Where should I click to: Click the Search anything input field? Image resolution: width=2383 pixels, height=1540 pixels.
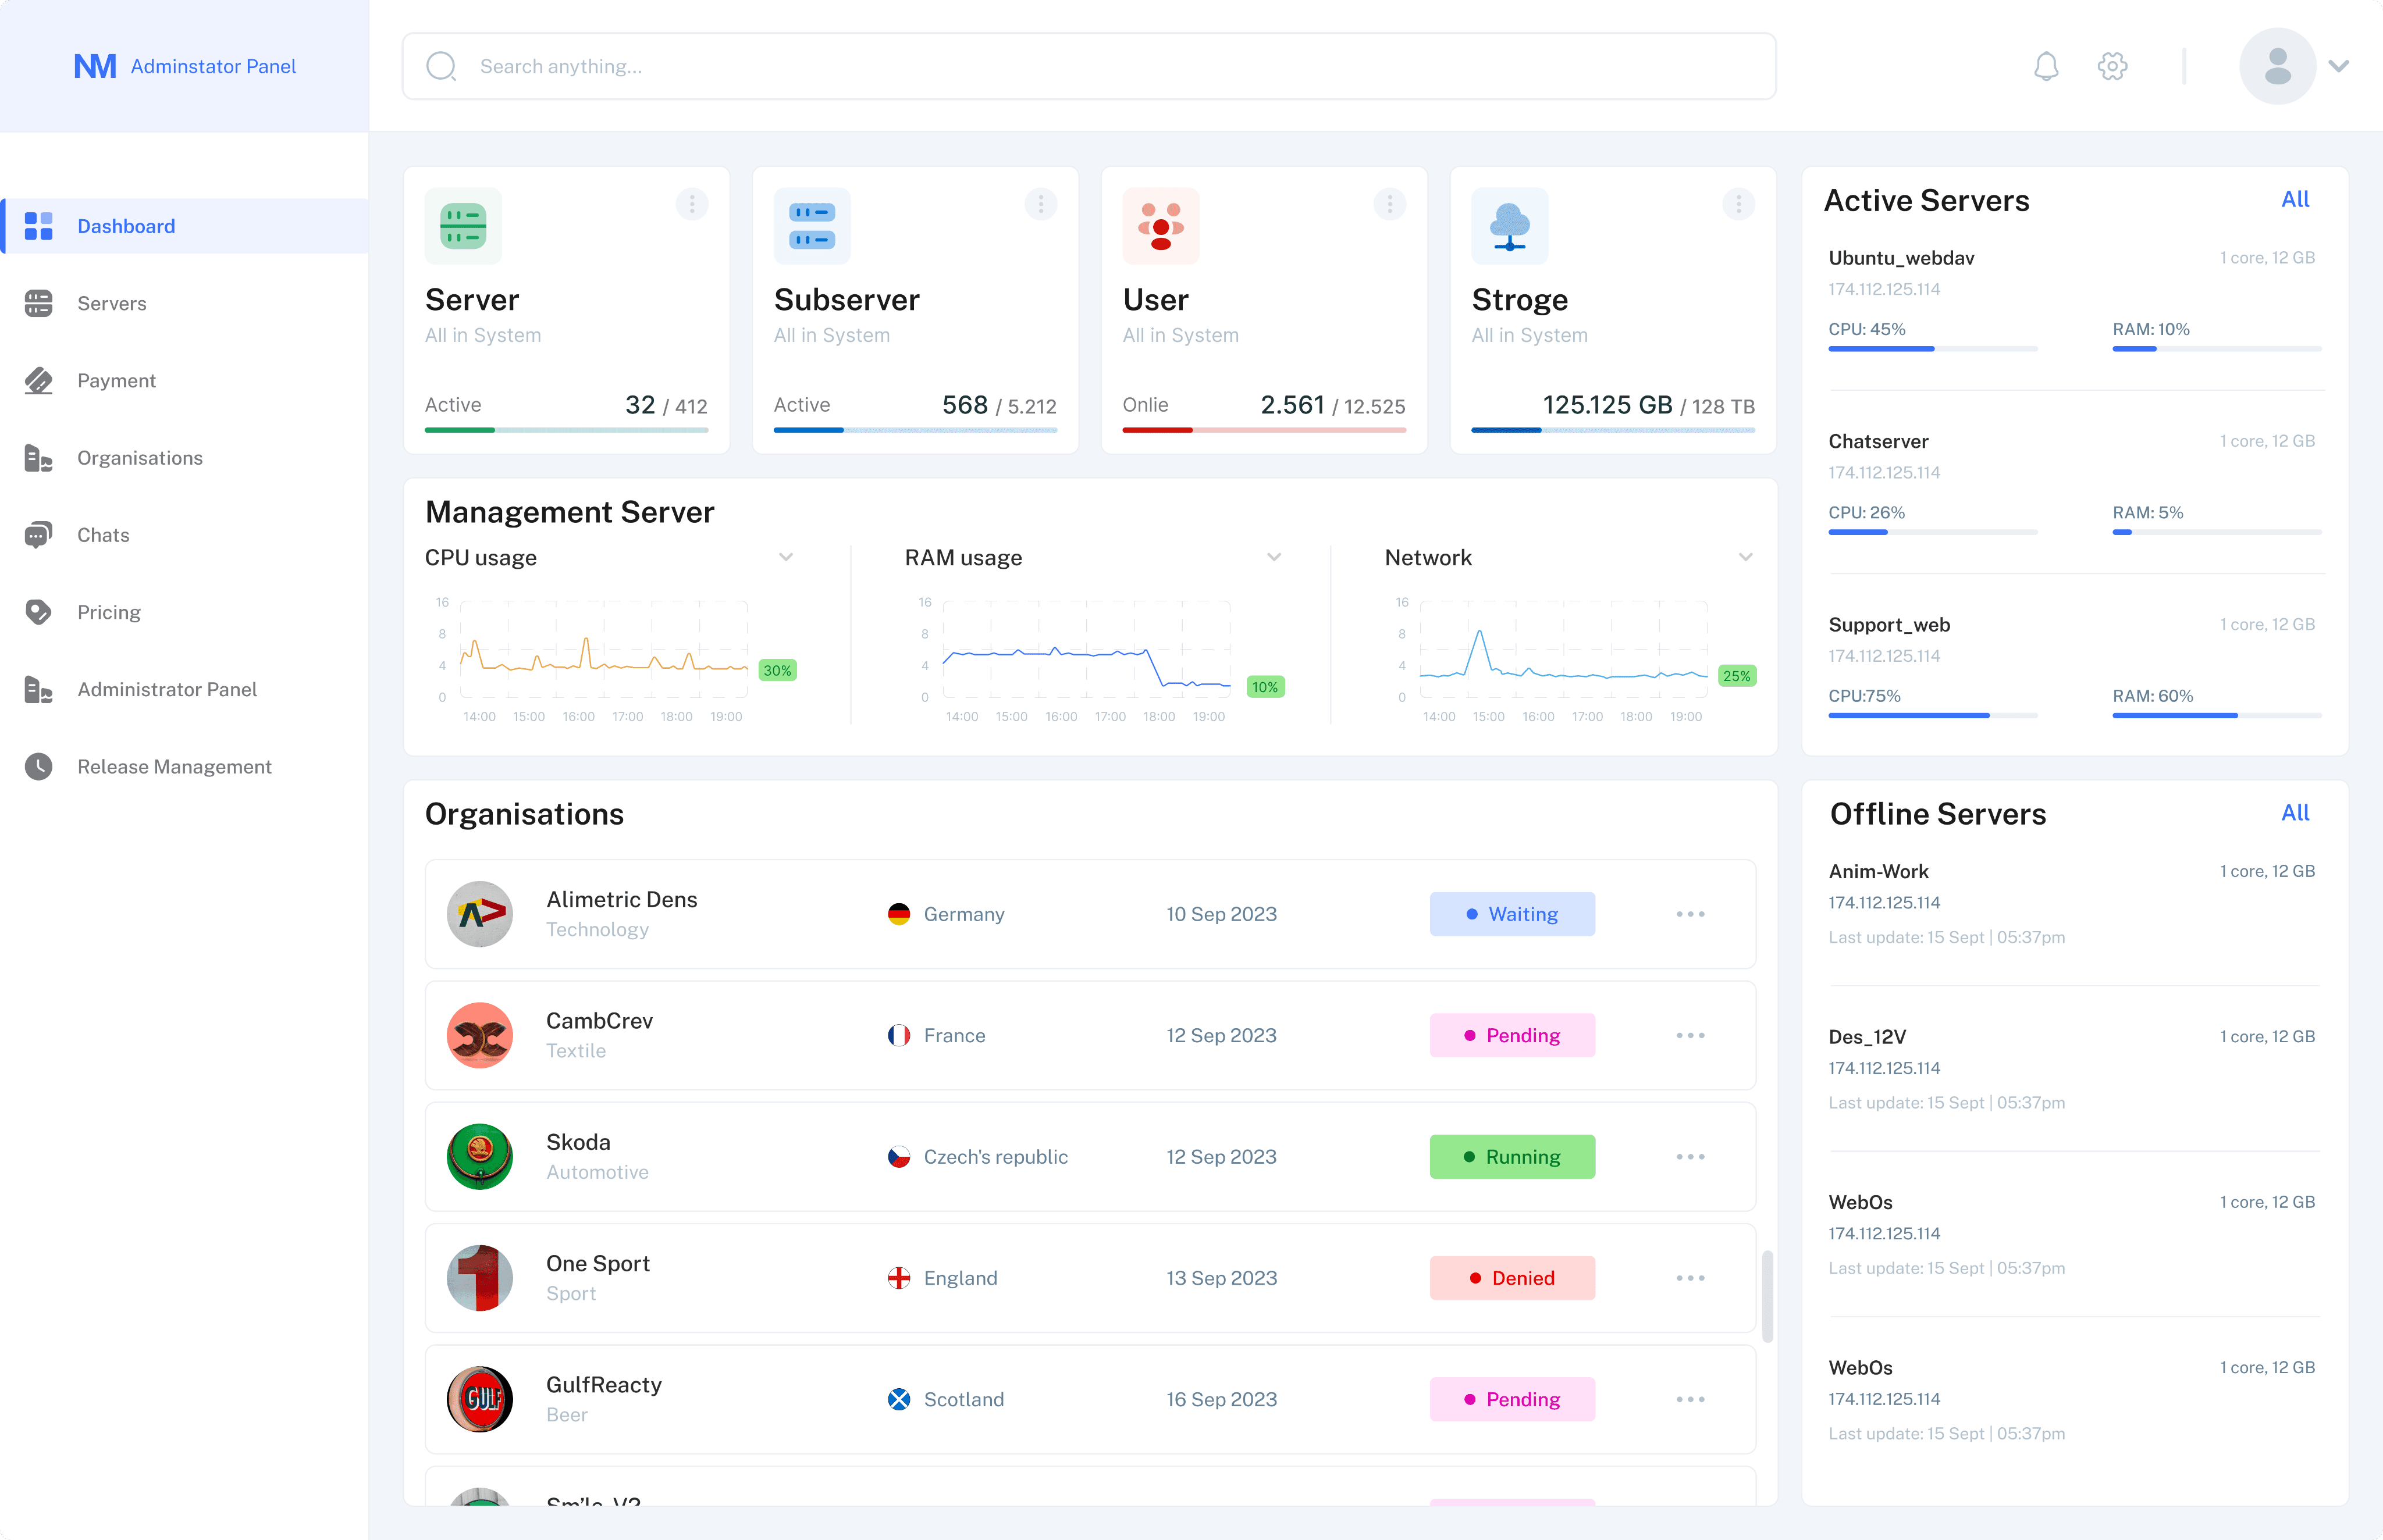(1089, 66)
